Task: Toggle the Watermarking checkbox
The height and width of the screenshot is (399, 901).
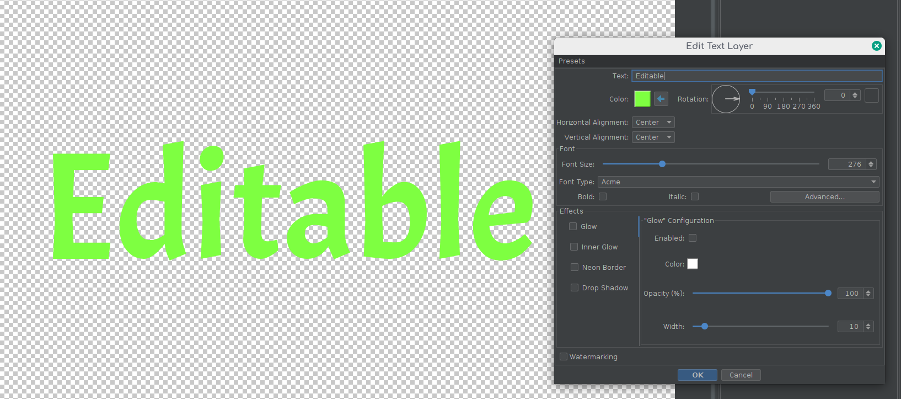Action: [564, 357]
